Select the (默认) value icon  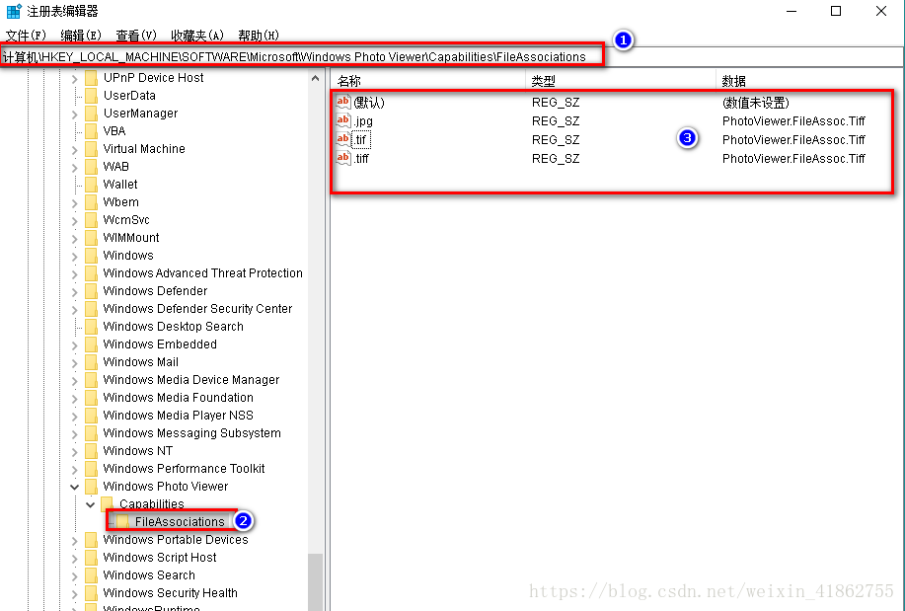click(x=343, y=103)
